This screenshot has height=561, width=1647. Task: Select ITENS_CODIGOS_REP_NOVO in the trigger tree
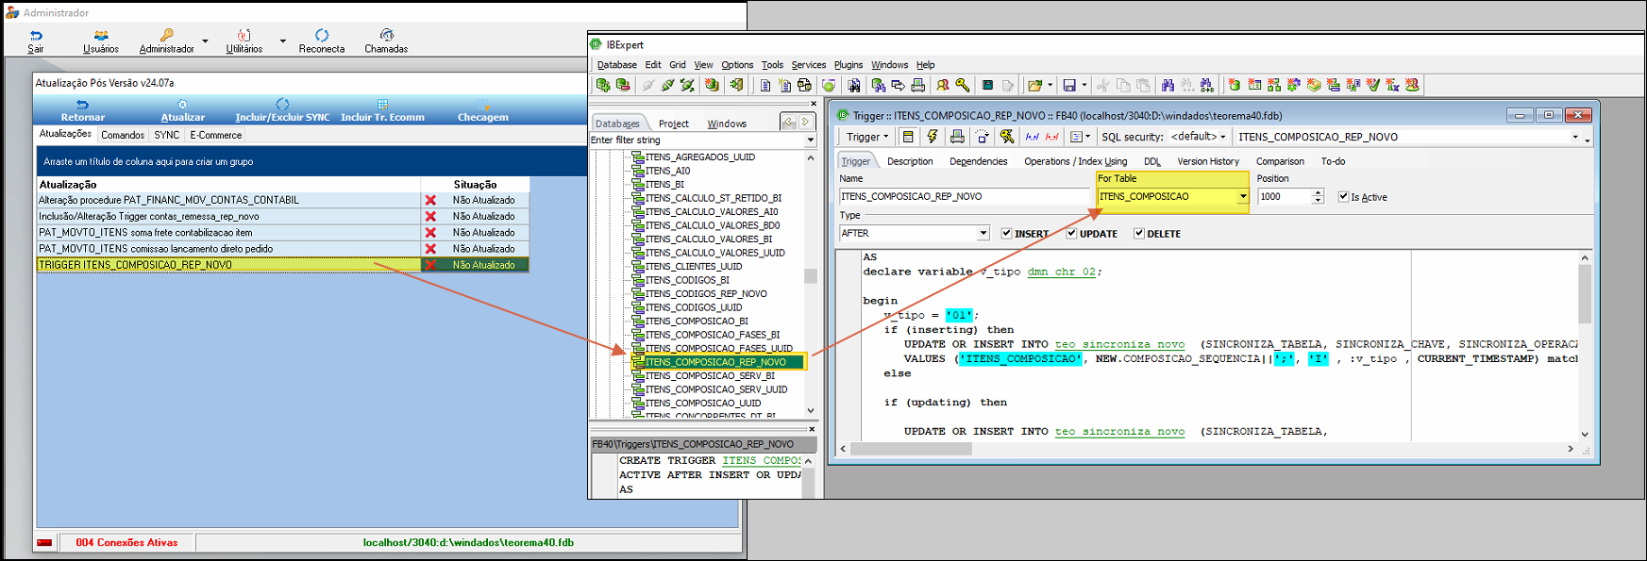tap(706, 293)
